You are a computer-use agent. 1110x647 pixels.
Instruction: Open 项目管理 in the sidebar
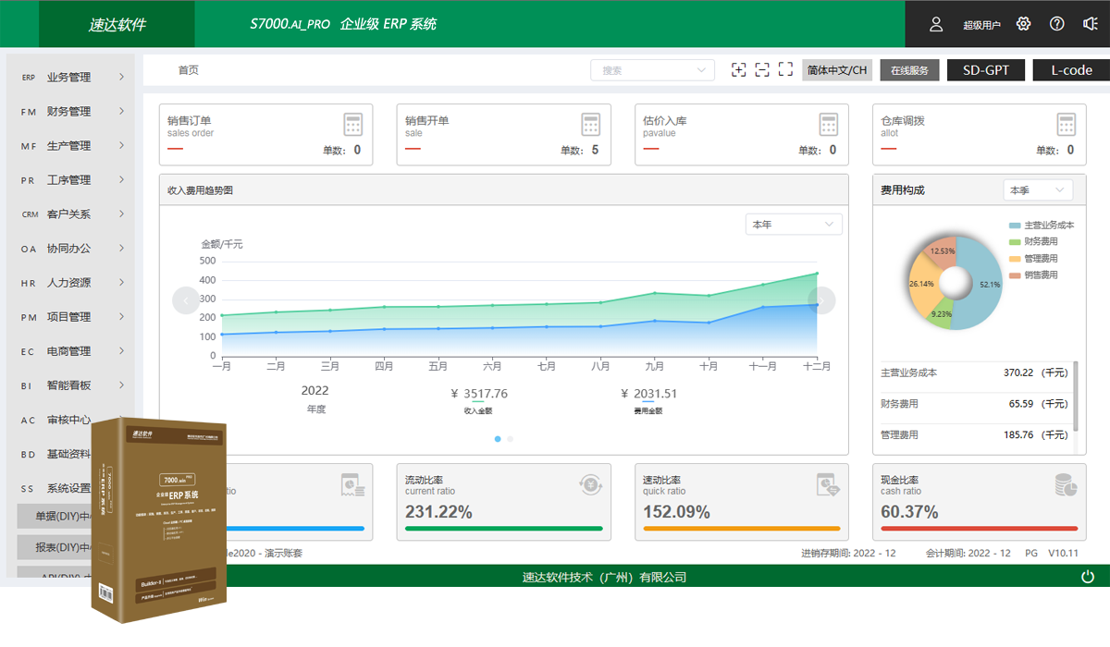(71, 317)
